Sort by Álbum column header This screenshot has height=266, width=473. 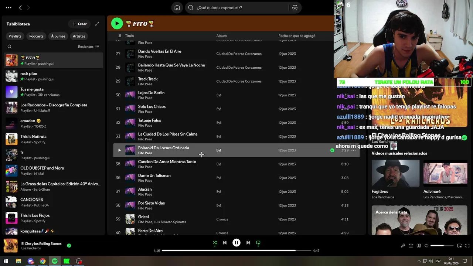[x=221, y=36]
